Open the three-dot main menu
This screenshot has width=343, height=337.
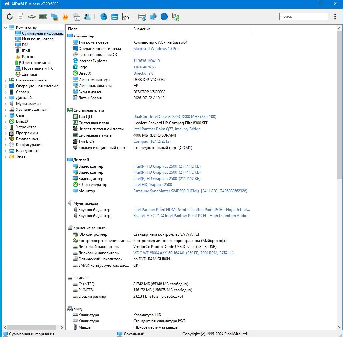(335, 17)
